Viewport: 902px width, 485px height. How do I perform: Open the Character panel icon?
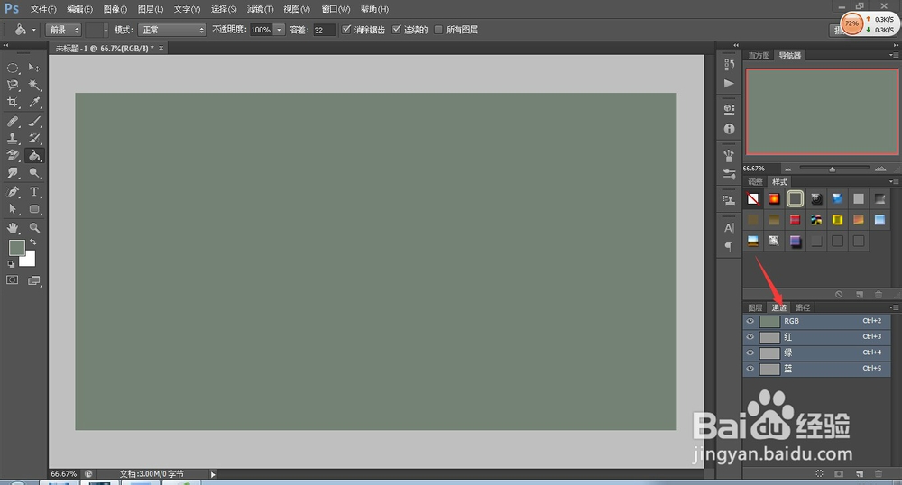(730, 228)
